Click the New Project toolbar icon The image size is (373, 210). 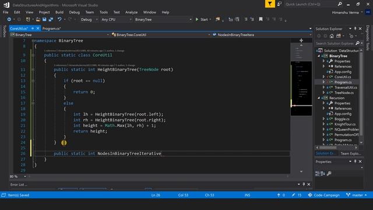click(28, 19)
